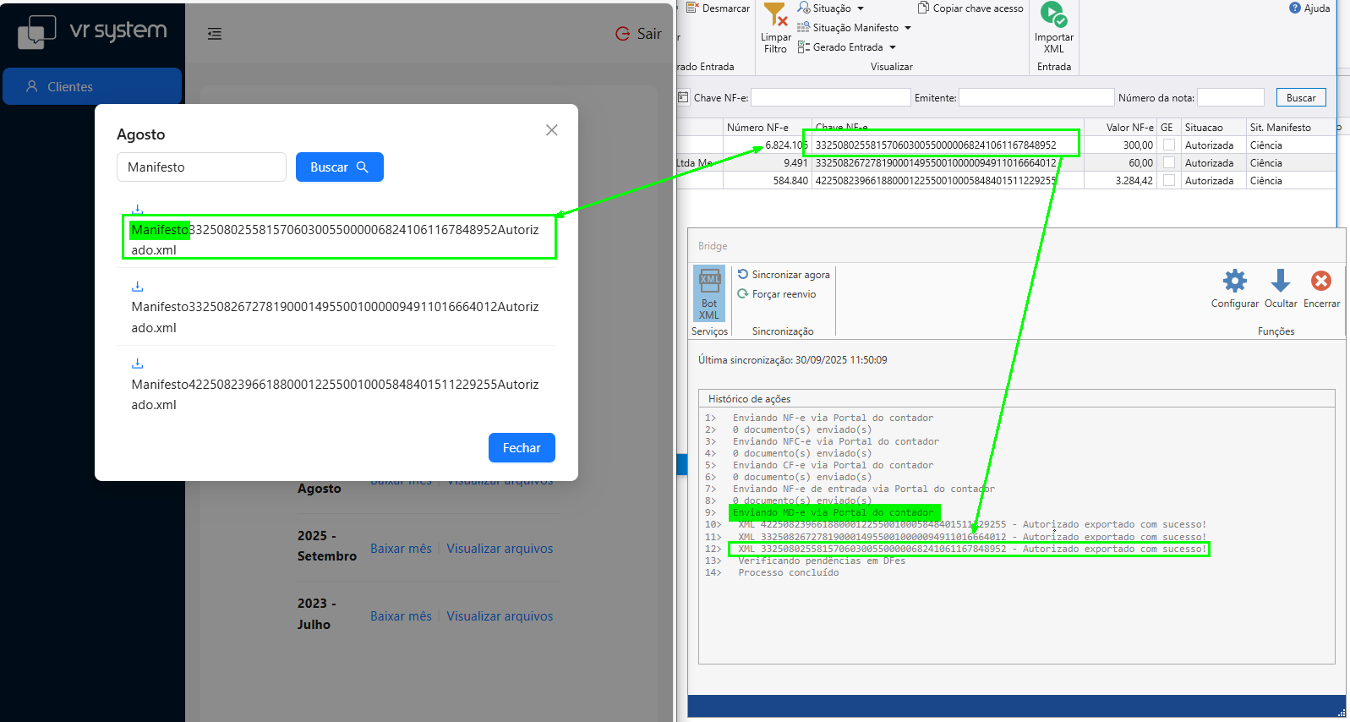Open the Ajuda help menu
This screenshot has height=722, width=1350.
click(1309, 8)
